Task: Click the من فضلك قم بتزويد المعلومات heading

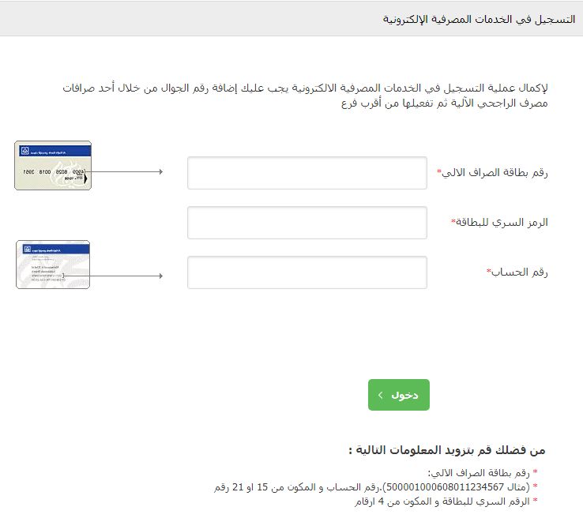Action: [447, 450]
